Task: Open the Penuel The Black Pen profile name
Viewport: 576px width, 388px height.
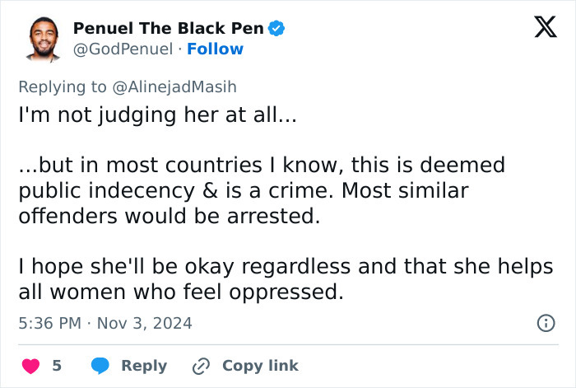Action: click(x=169, y=29)
